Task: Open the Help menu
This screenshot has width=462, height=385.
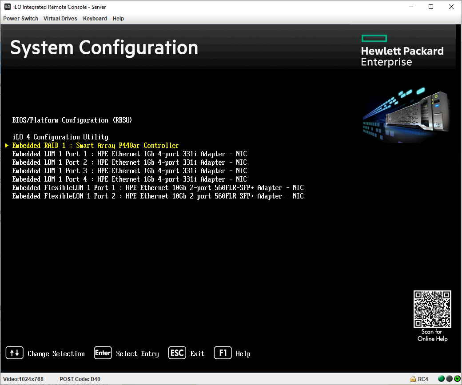Action: (118, 19)
